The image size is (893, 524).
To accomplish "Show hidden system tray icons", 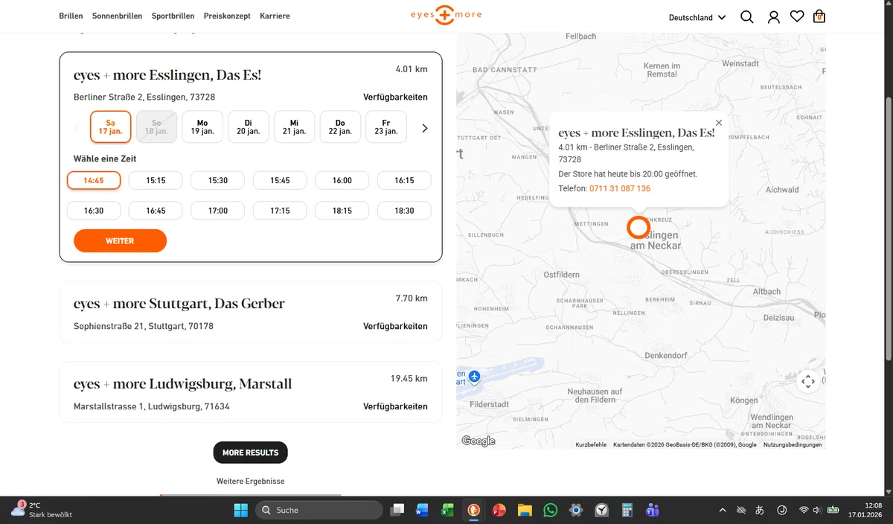I will pos(722,510).
